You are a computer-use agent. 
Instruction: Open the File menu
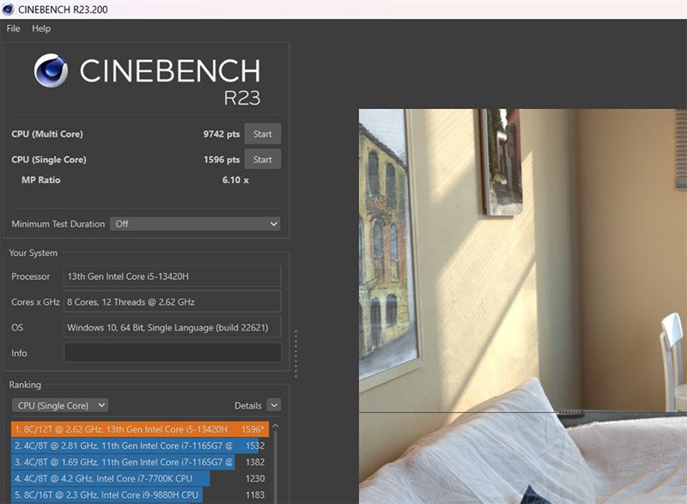[x=13, y=28]
